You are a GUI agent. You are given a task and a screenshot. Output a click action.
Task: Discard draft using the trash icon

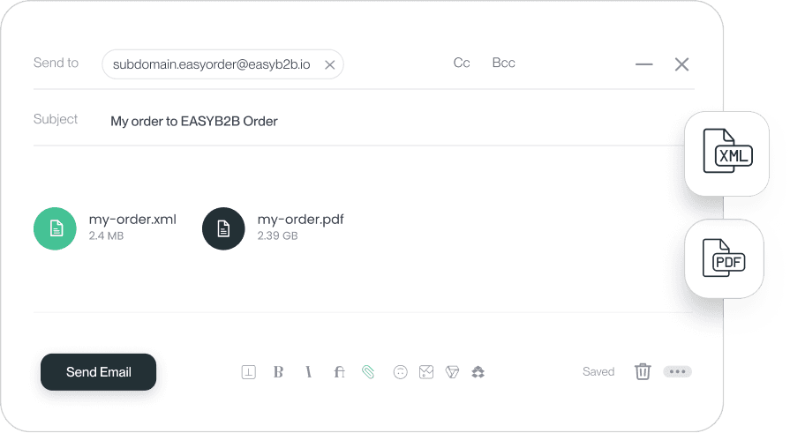643,371
